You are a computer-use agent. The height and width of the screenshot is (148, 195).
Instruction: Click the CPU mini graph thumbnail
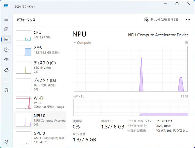click(23, 36)
